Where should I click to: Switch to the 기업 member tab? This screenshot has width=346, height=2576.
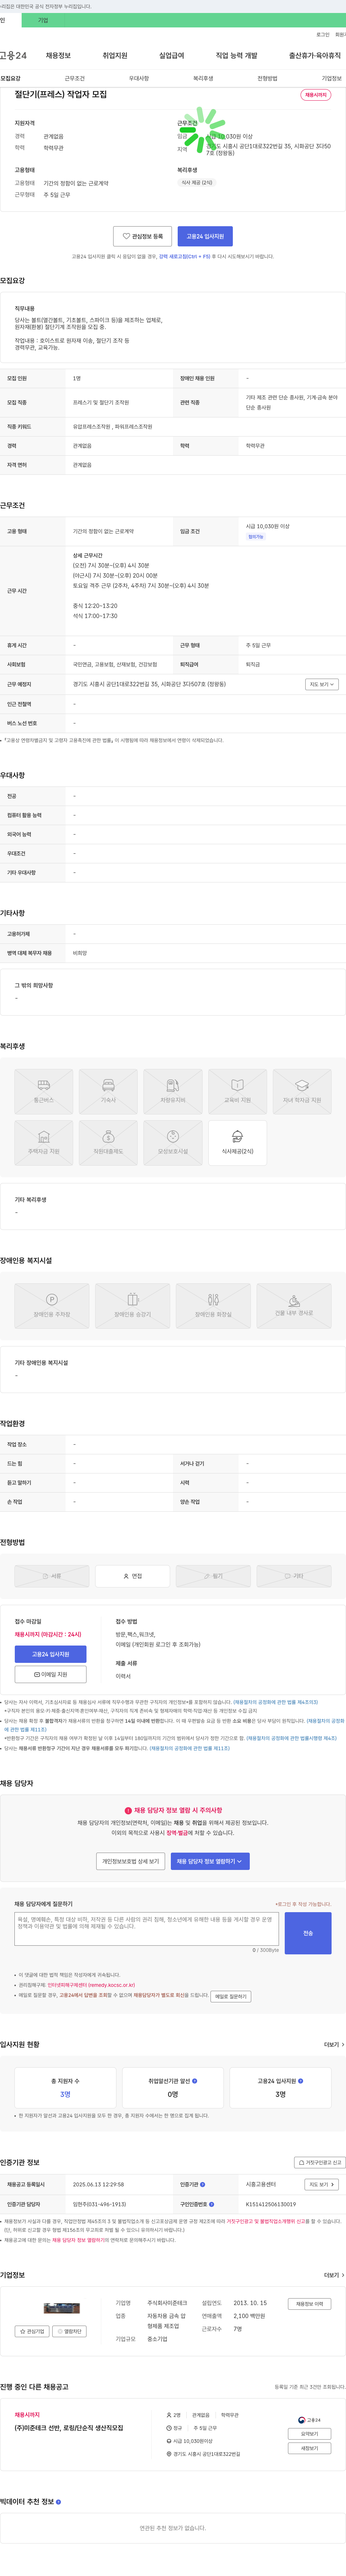[43, 20]
